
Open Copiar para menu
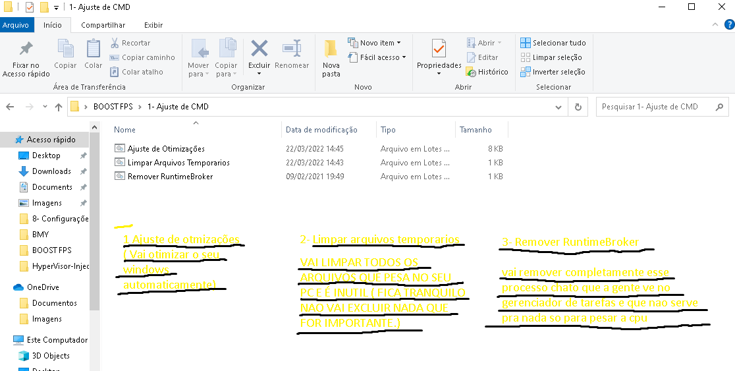pos(226,58)
